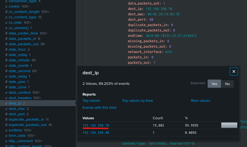Open the Top values report
The width and height of the screenshot is (247, 147).
click(x=91, y=101)
